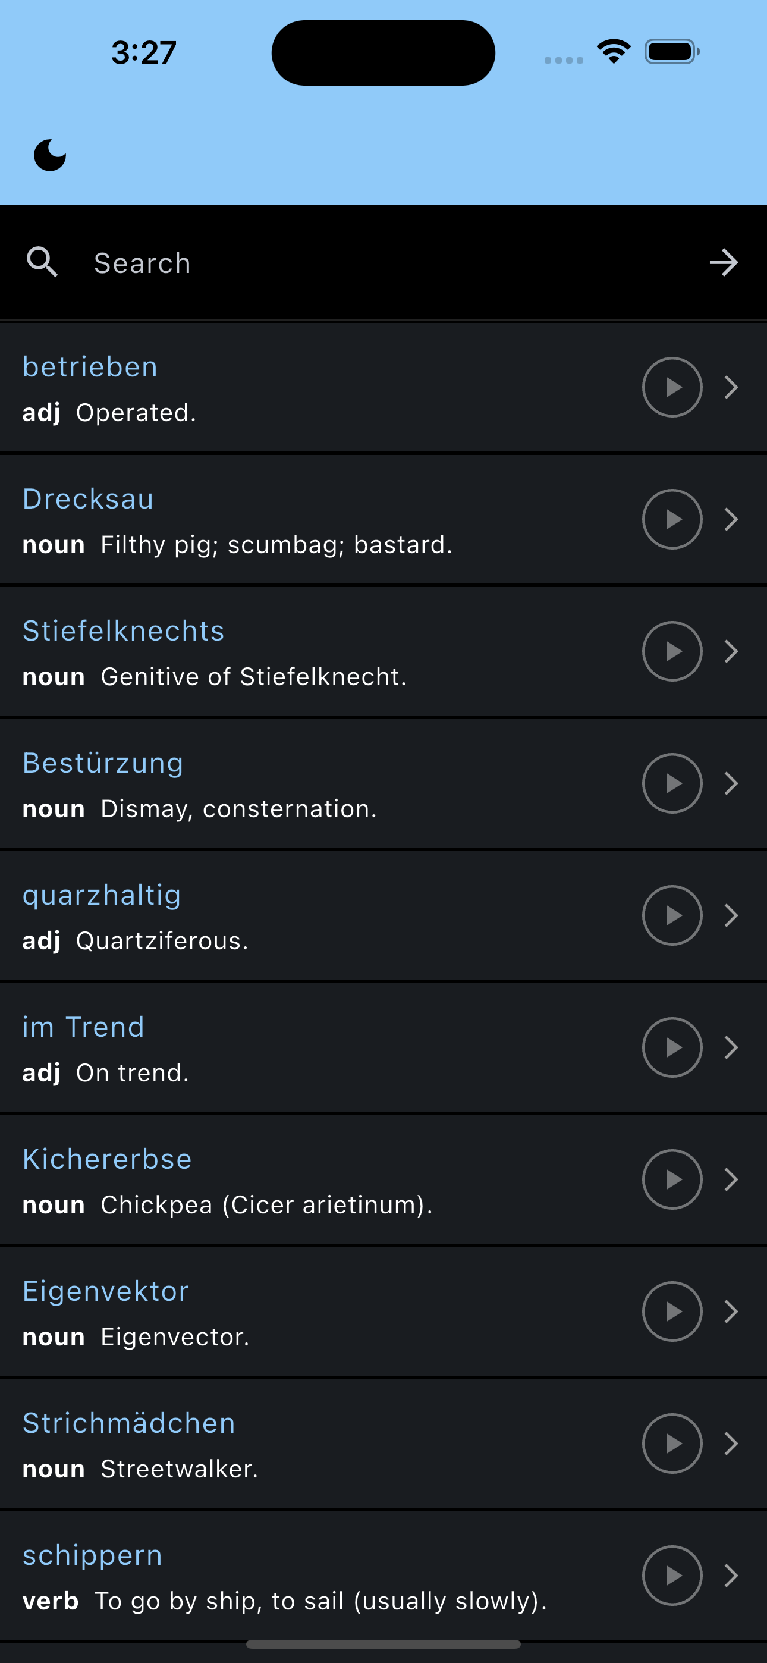Play pronunciation of Eigenvektor

coord(672,1311)
